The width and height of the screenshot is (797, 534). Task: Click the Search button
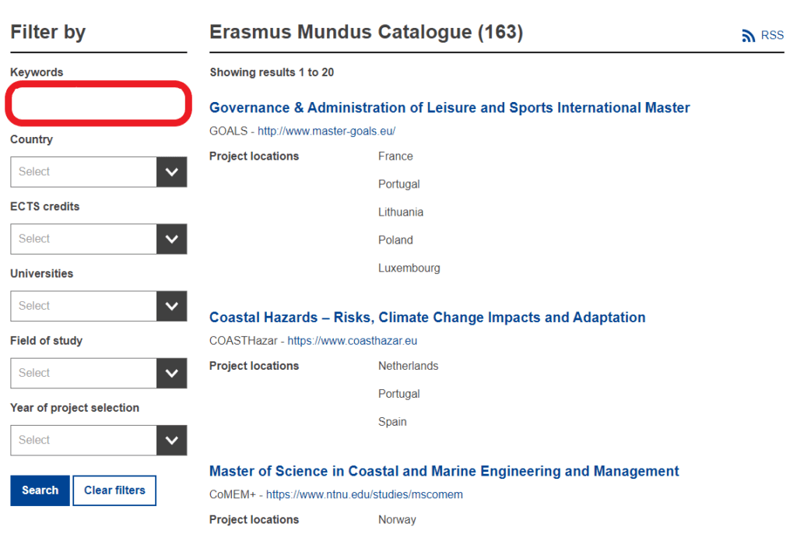pyautogui.click(x=40, y=490)
